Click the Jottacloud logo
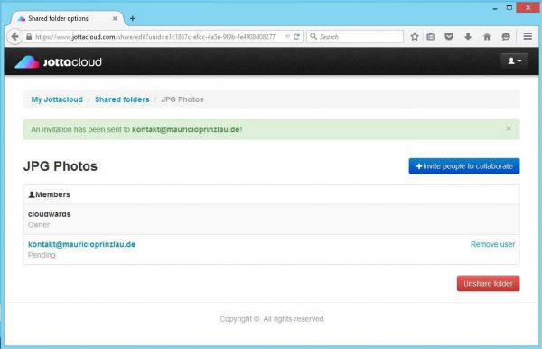The width and height of the screenshot is (542, 349). coord(58,61)
